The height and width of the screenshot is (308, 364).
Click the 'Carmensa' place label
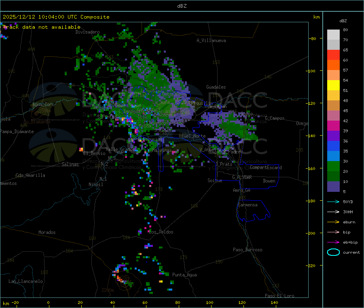(x=248, y=205)
